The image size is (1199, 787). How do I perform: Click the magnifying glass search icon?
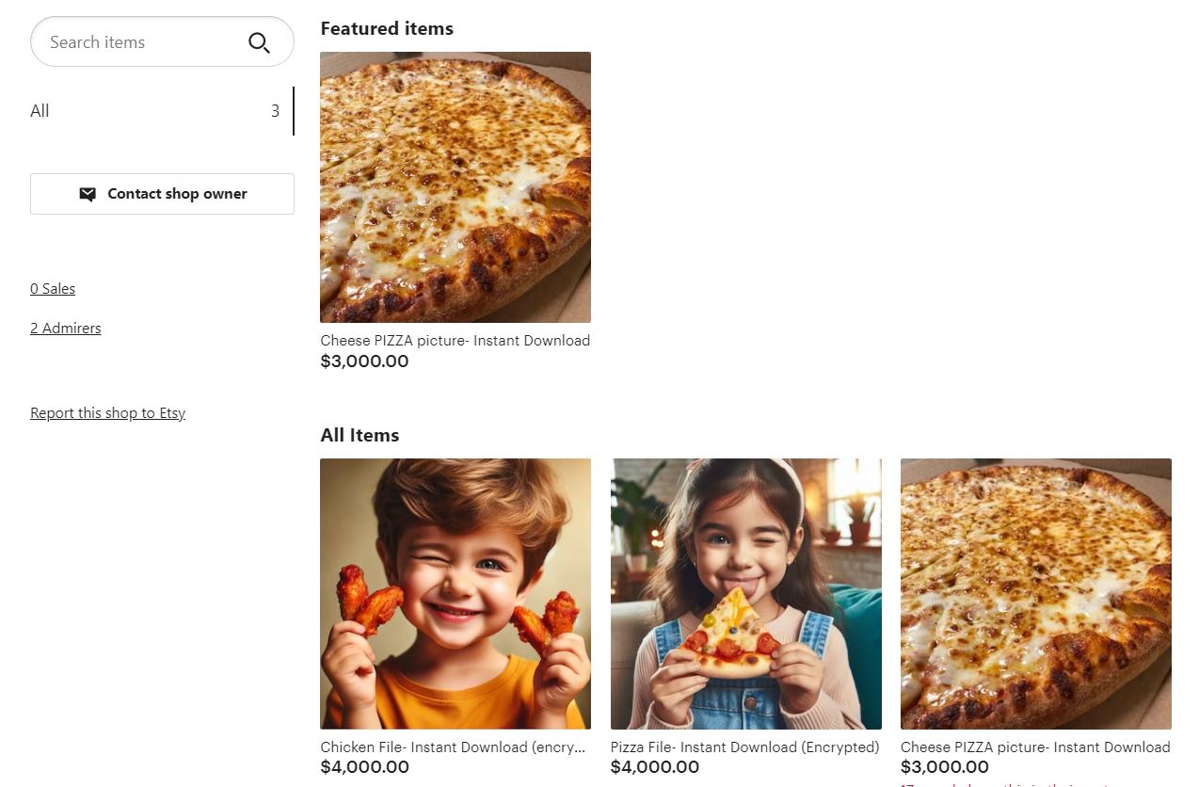click(259, 42)
